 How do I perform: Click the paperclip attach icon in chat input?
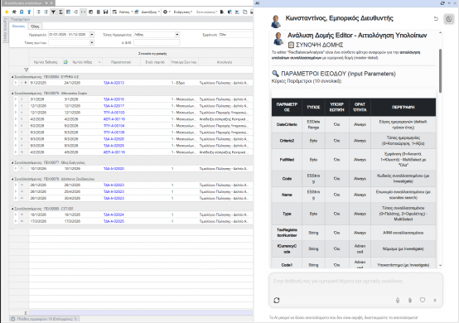[x=410, y=300]
